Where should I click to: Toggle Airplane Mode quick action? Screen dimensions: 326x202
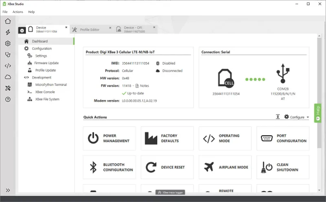click(225, 167)
